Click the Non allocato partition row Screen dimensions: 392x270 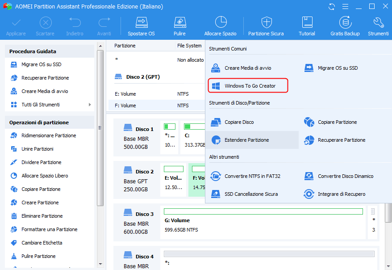pyautogui.click(x=157, y=60)
